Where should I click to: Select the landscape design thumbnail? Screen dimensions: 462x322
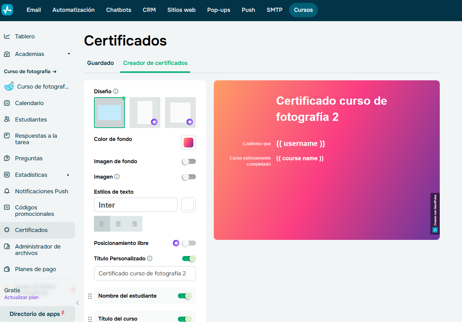(109, 113)
